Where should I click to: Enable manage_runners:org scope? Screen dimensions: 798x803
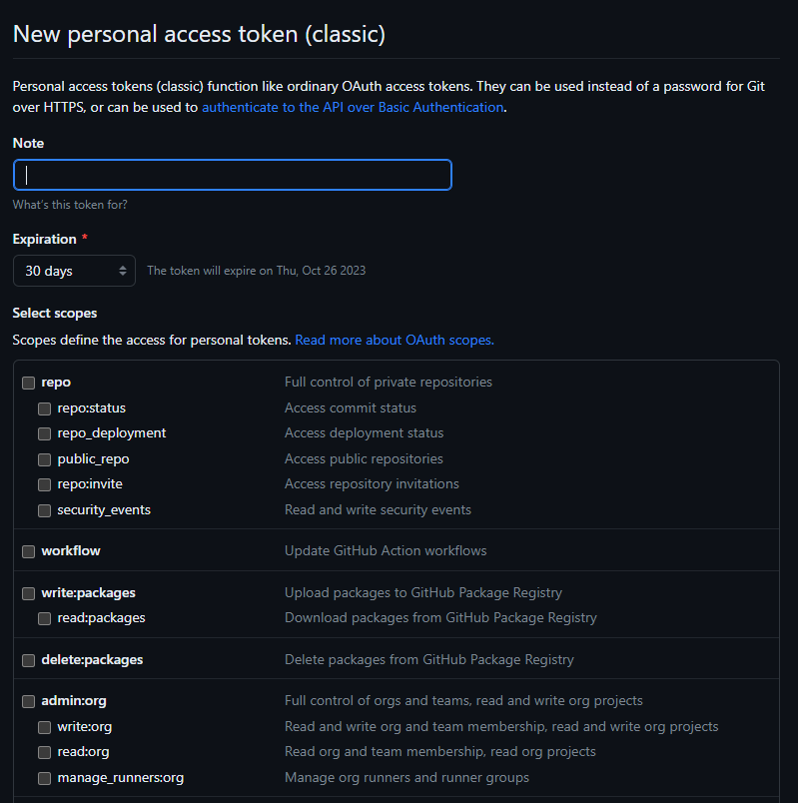[x=45, y=778]
